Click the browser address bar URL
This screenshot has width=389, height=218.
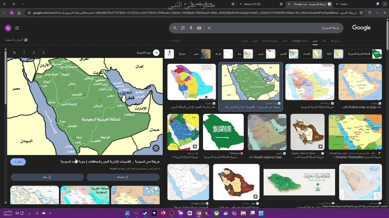pyautogui.click(x=194, y=13)
